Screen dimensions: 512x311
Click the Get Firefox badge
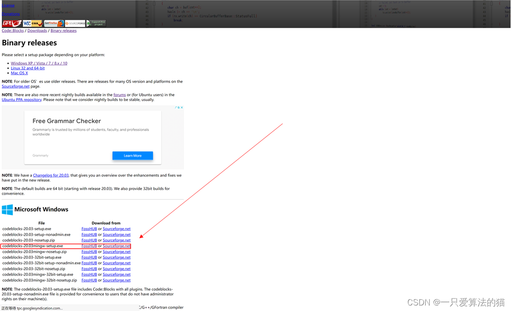pos(54,23)
